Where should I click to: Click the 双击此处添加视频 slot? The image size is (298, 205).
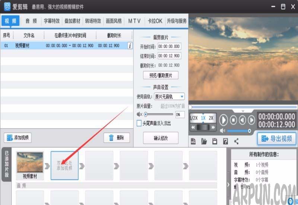click(x=64, y=165)
